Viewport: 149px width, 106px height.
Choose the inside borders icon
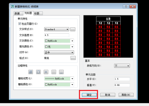[x=46, y=72]
